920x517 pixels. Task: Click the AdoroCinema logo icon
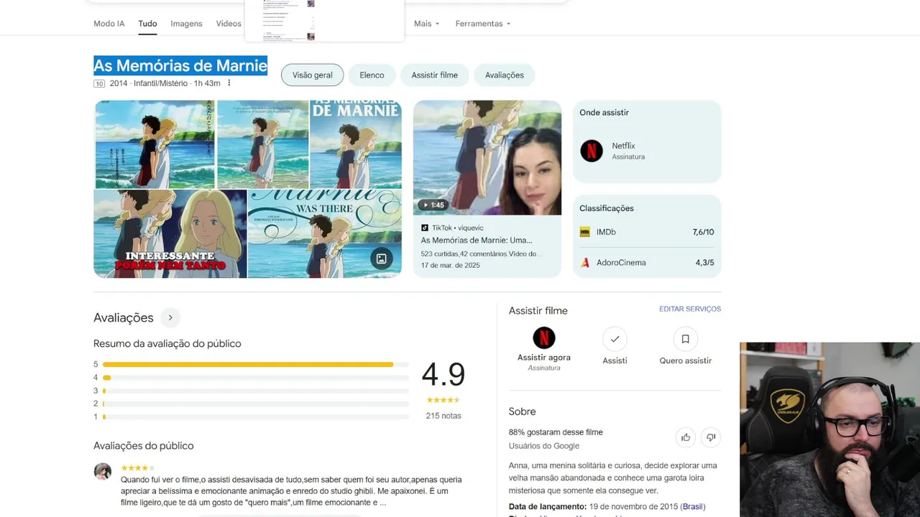585,263
